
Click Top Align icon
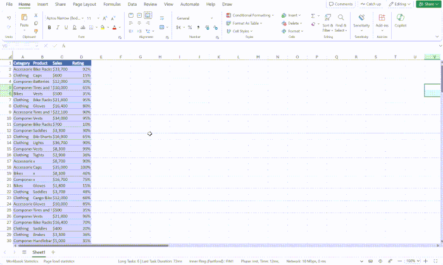click(131, 15)
